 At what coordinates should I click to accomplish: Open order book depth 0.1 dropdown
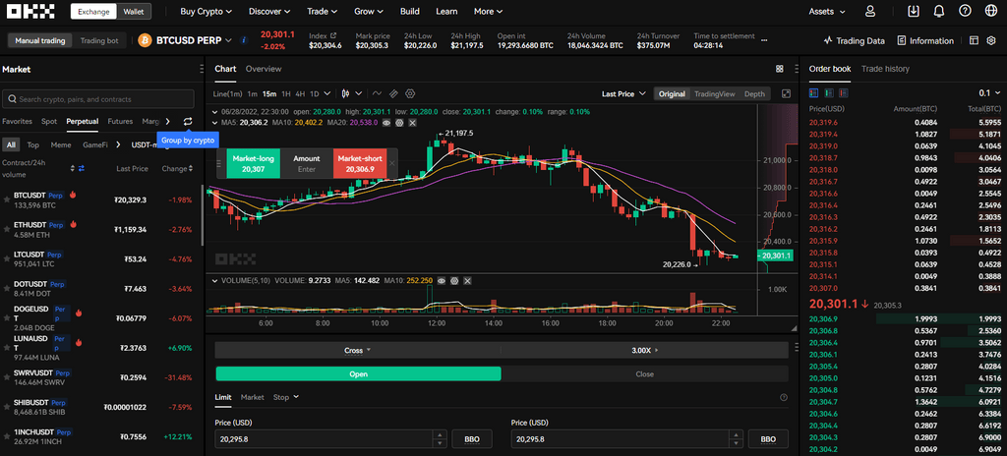tap(988, 93)
